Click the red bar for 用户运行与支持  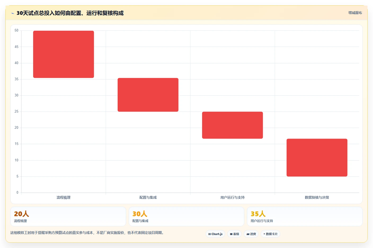[x=233, y=125]
